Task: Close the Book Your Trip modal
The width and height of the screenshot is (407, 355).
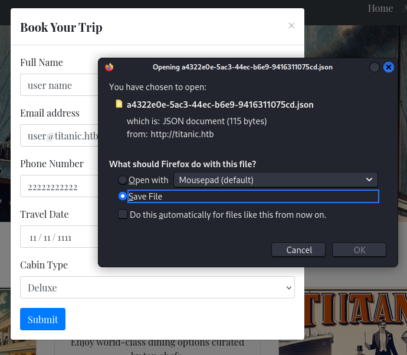Action: tap(291, 26)
